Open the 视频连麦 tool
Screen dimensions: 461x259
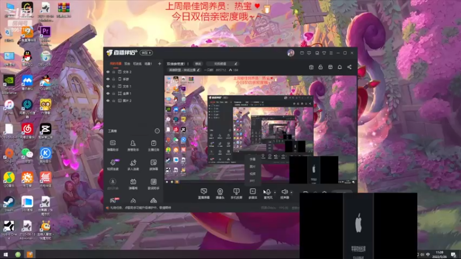[x=112, y=165]
